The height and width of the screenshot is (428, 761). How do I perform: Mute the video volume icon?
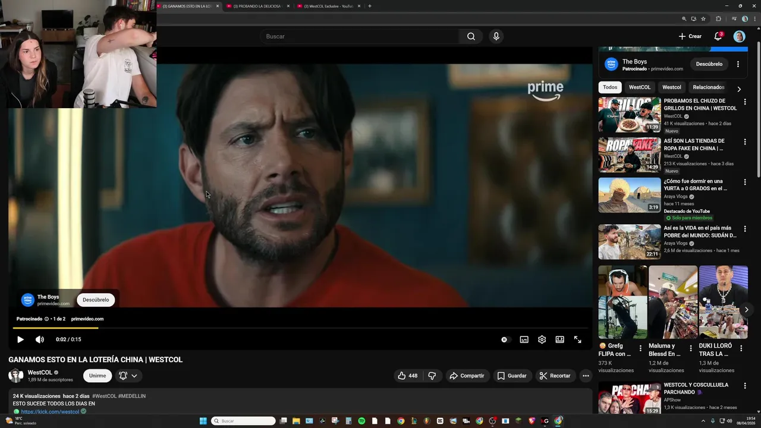coord(40,339)
